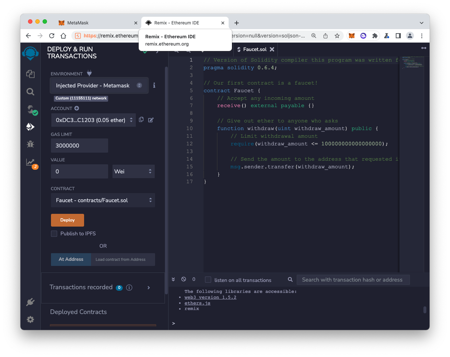Viewport: 450px width, 357px height.
Task: Open the Search in files sidebar icon
Action: 30,92
